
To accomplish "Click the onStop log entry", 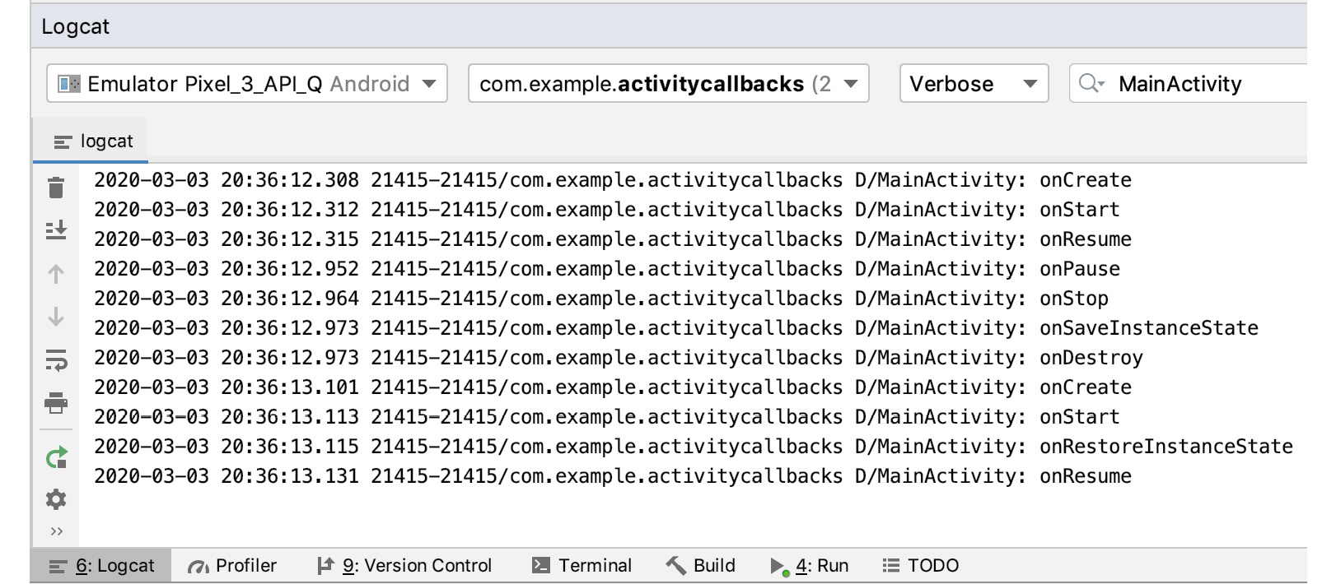I will (x=601, y=299).
